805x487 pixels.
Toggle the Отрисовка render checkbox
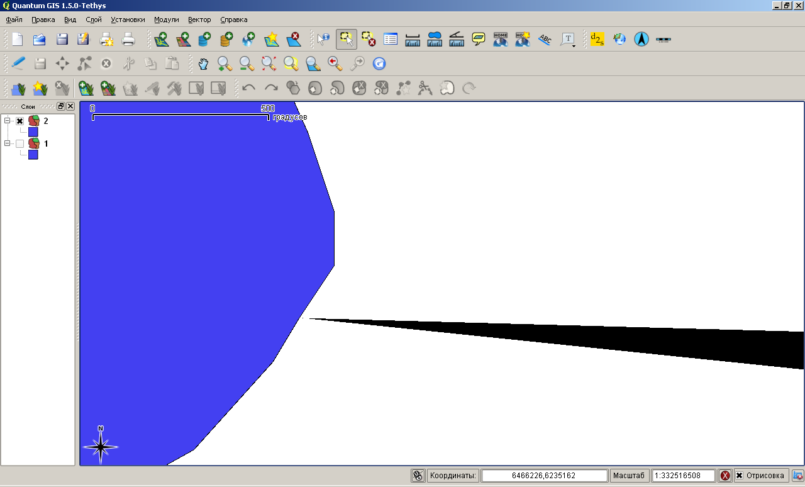coord(739,476)
